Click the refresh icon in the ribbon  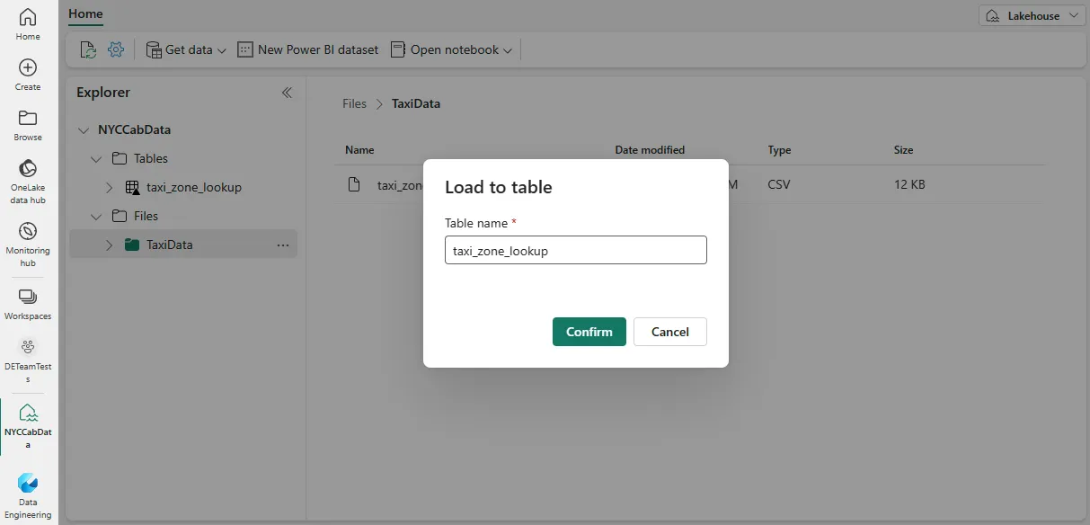click(89, 49)
